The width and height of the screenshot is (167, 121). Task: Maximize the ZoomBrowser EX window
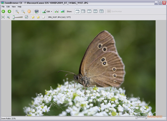[160, 3]
